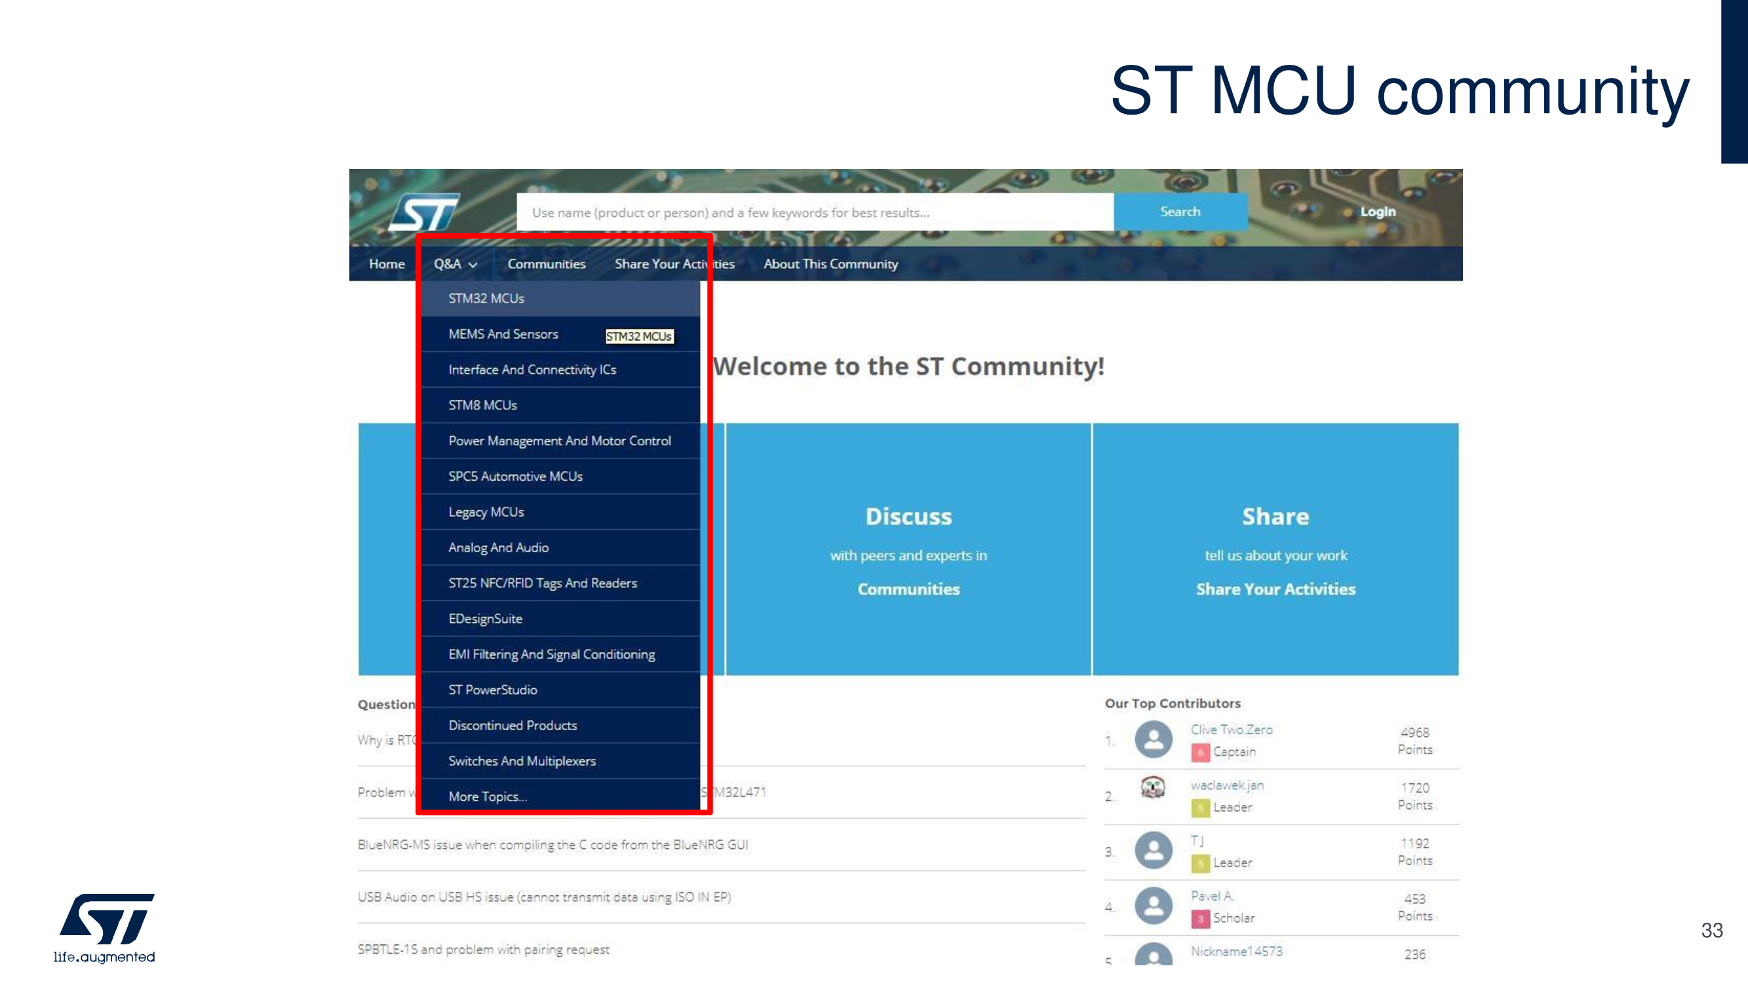
Task: Go to About This Community tab
Action: pyautogui.click(x=830, y=264)
